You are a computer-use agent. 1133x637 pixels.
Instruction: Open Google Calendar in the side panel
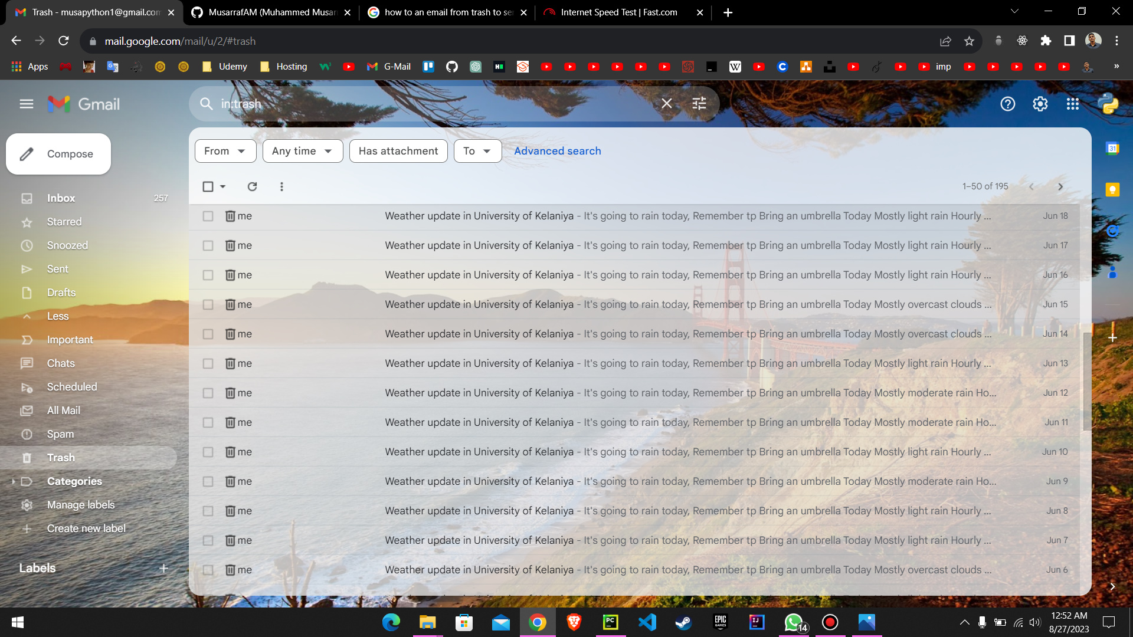point(1113,148)
